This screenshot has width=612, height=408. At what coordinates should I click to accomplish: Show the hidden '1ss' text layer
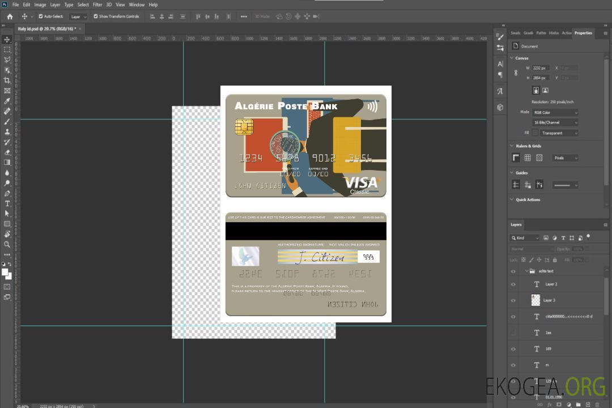(513, 333)
